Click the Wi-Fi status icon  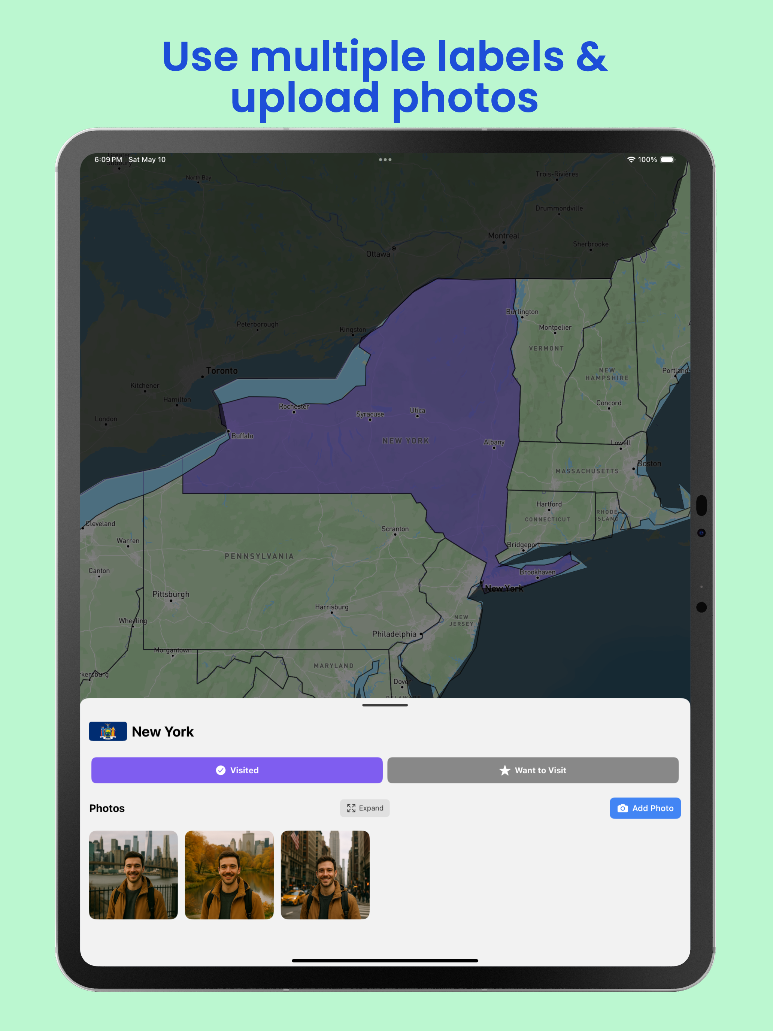[x=631, y=159]
